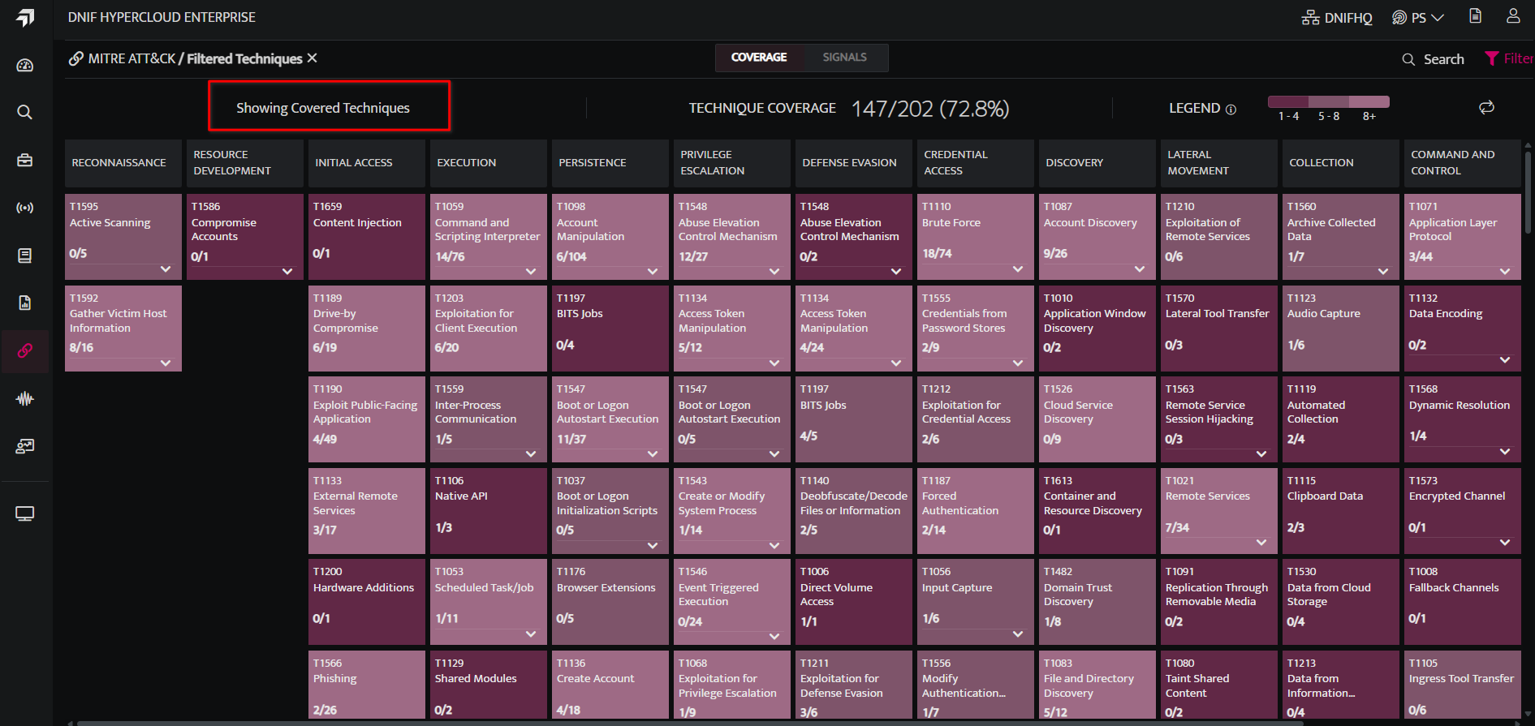Select the T1570 Lateral Tool Transfer cell

coord(1219,329)
